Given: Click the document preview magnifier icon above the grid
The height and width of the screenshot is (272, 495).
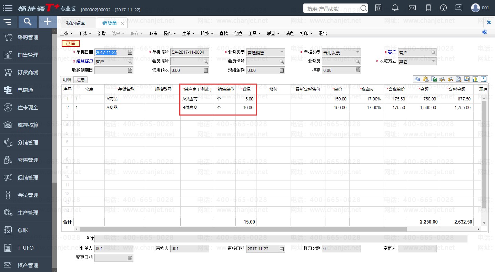Looking at the screenshot, I should pyautogui.click(x=458, y=79).
